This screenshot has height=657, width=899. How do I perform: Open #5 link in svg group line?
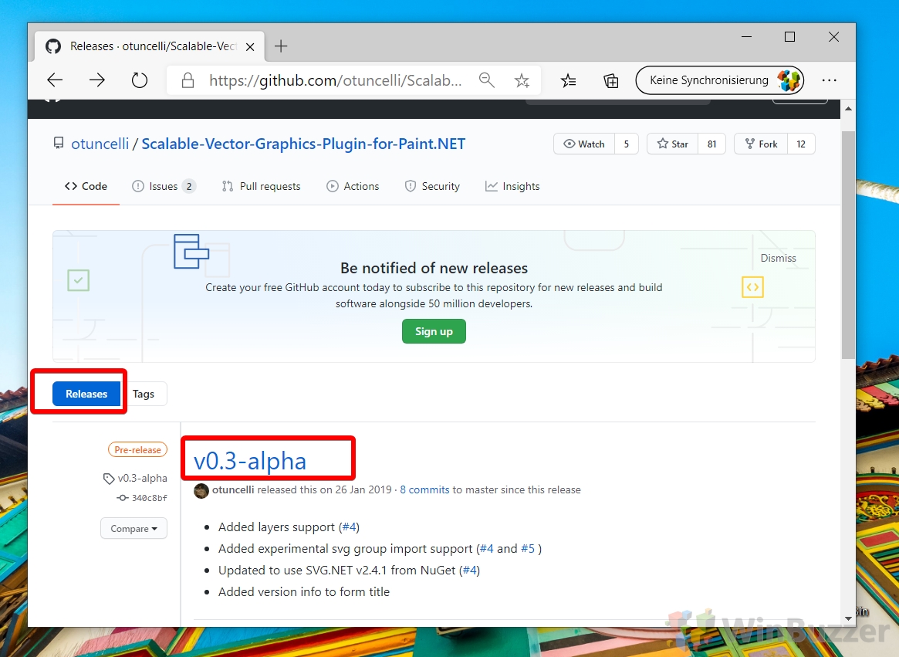(x=528, y=549)
